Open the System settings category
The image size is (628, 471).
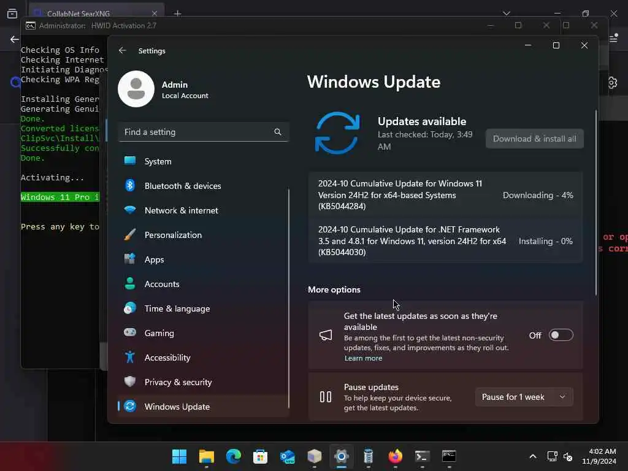(204, 161)
